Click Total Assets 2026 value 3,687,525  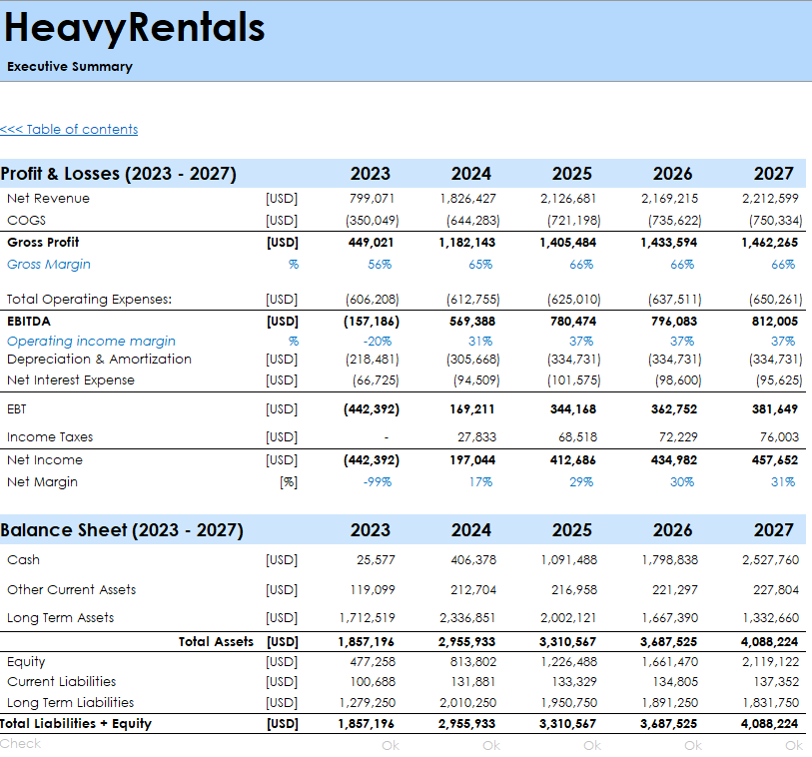click(x=668, y=642)
